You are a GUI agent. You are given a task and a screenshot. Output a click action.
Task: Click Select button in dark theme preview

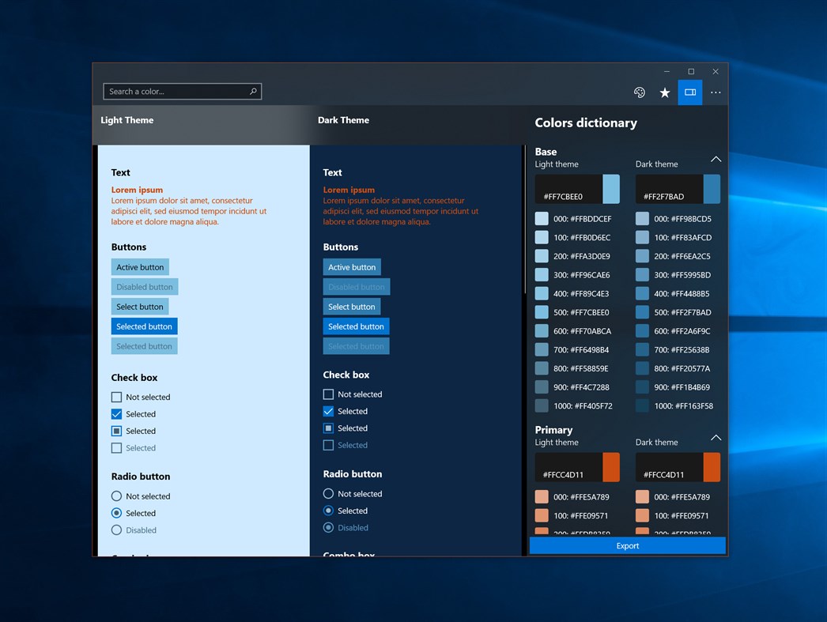(x=352, y=307)
